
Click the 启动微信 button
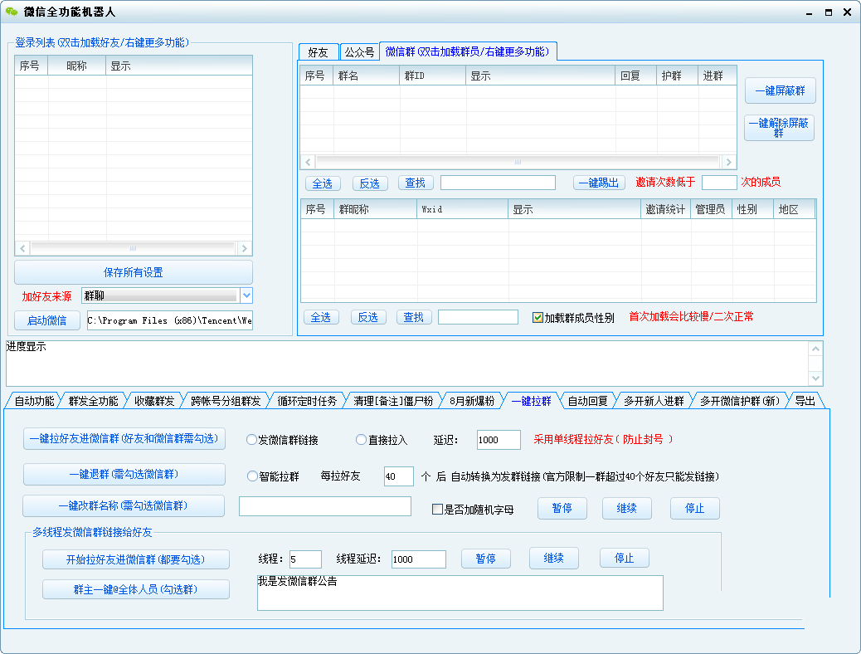tap(47, 320)
